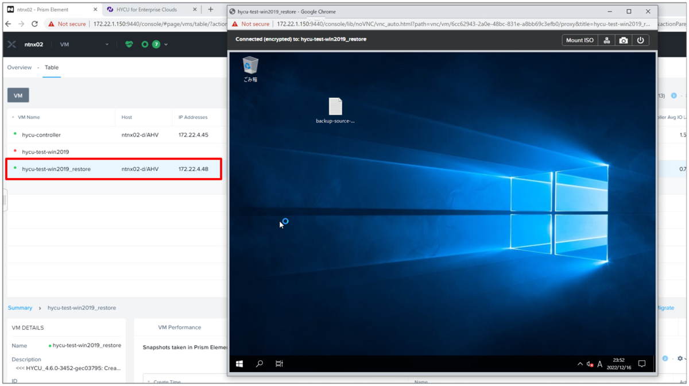Click IP address 172.22.4.48 cell
The height and width of the screenshot is (386, 689).
coord(193,169)
